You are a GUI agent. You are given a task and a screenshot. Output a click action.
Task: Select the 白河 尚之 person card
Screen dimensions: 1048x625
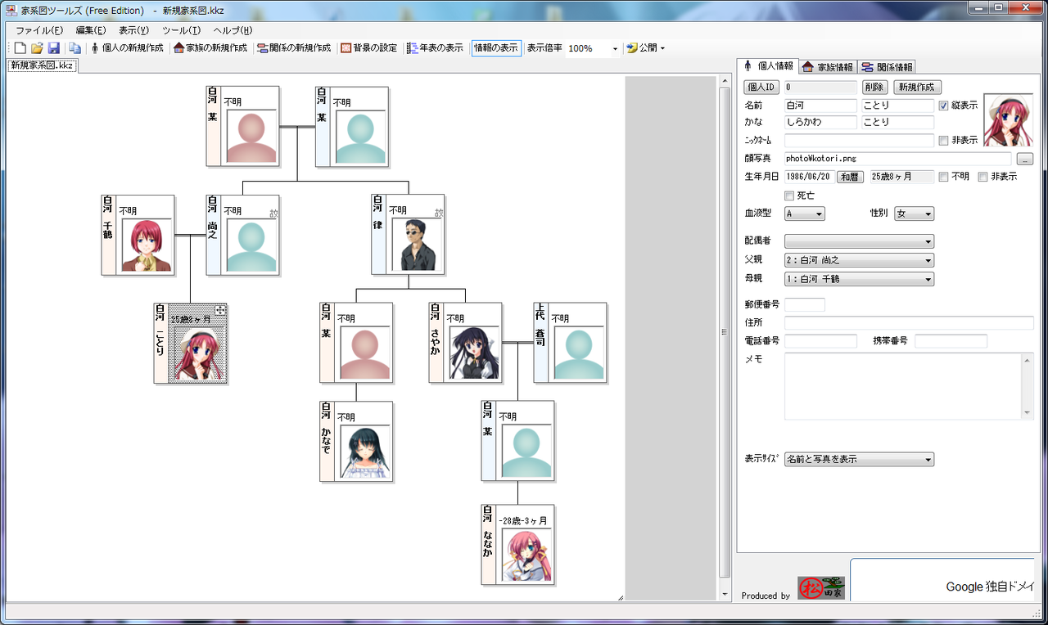[x=243, y=235]
